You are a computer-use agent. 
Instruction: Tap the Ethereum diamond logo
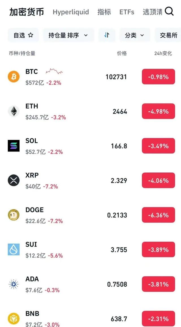pos(14,111)
